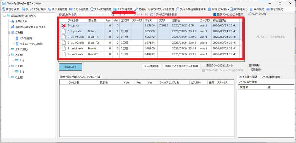Select the ファイル属性情報 tab
The image size is (296, 143).
coord(248,77)
